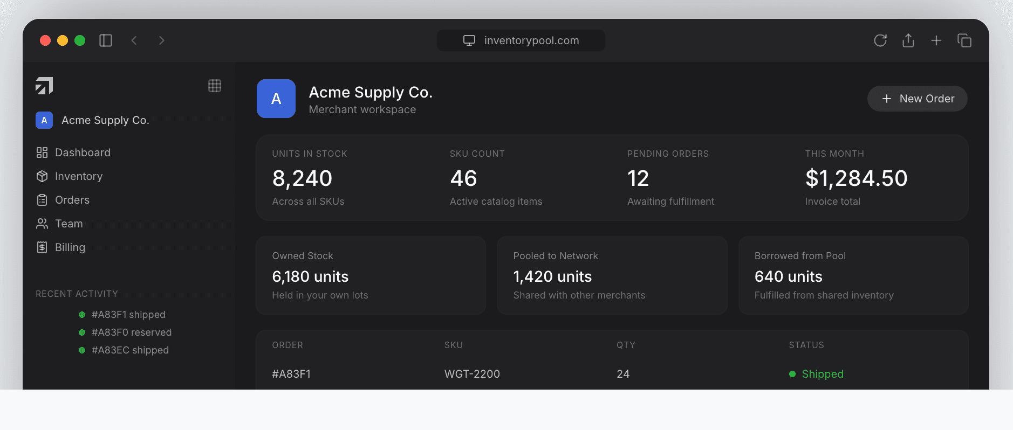Click the Billing receipt icon

42,247
